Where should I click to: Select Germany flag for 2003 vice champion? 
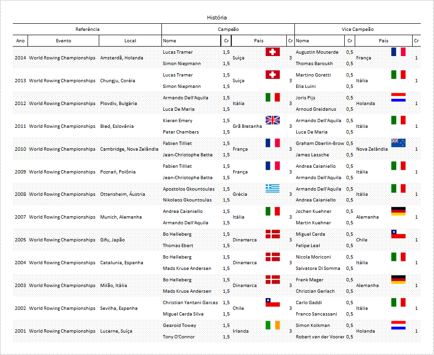pyautogui.click(x=398, y=279)
